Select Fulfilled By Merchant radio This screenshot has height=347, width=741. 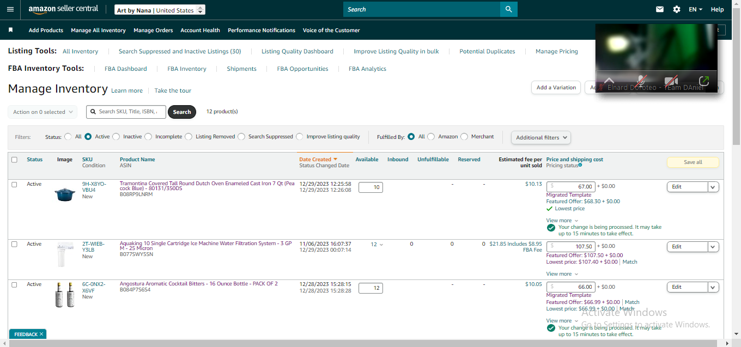(464, 137)
